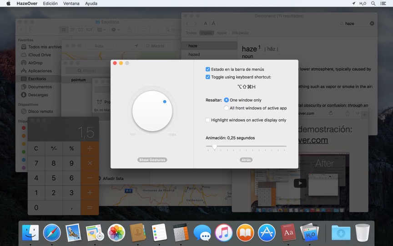
Task: Clear the Dictionary search field
Action: tap(372, 23)
